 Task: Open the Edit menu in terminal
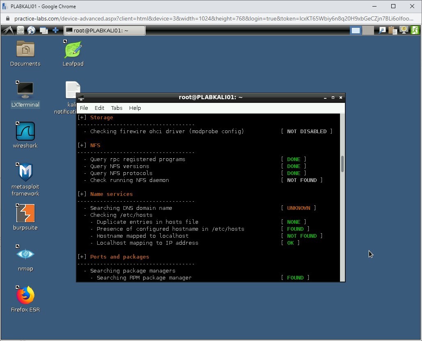(99, 108)
